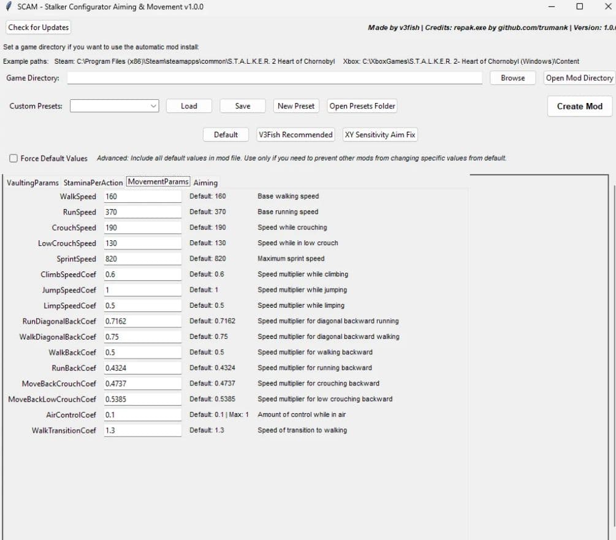Create a New Preset
Image resolution: width=616 pixels, height=540 pixels.
click(x=296, y=106)
